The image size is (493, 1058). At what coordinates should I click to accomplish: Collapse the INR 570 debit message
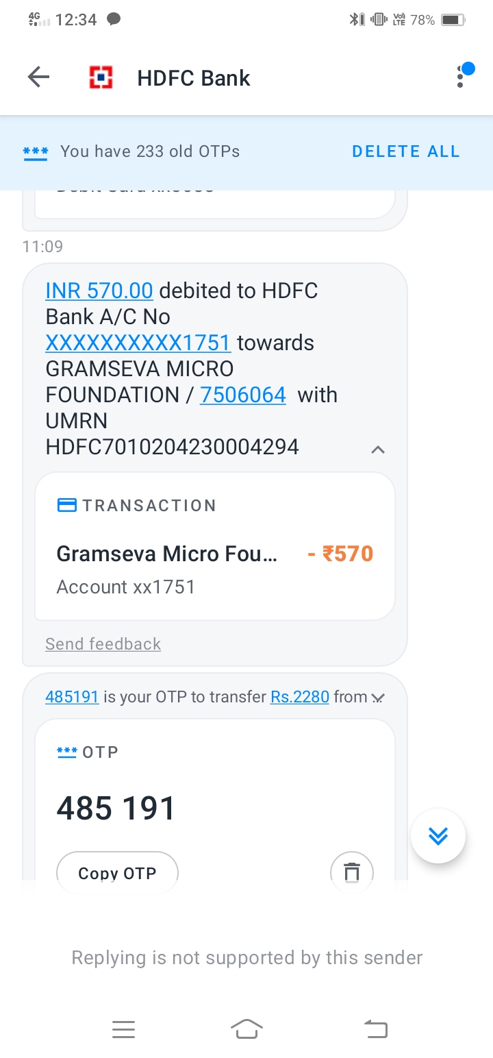coord(377,450)
